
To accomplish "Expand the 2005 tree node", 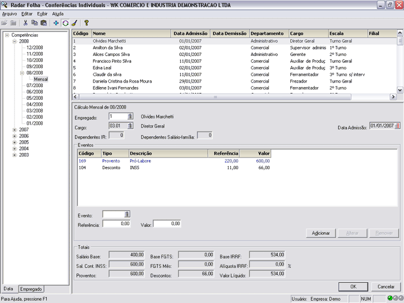I will tap(14, 143).
